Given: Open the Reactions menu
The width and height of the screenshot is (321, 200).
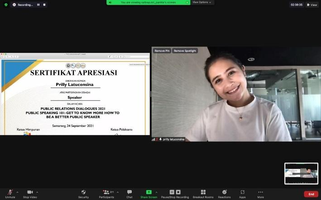Looking at the screenshot, I should coord(224,192).
